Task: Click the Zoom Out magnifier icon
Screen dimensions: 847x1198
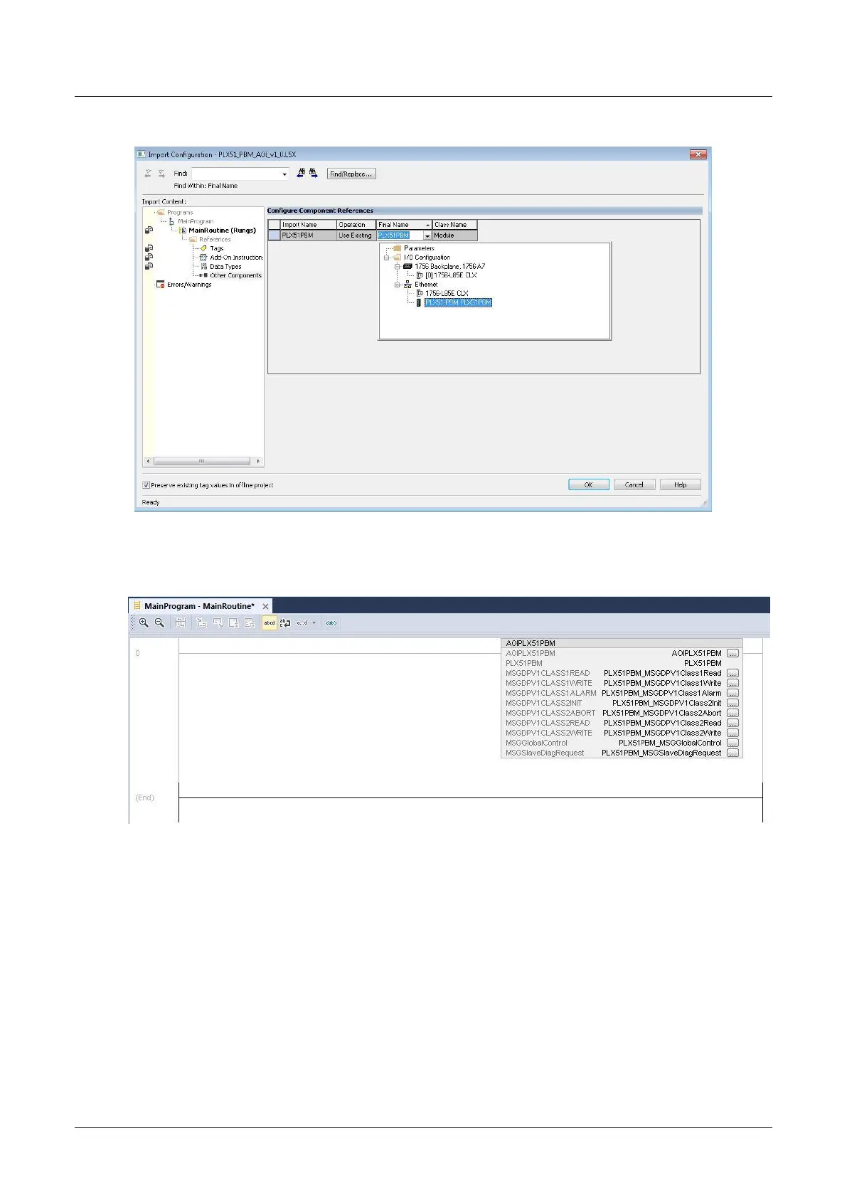Action: (x=159, y=622)
